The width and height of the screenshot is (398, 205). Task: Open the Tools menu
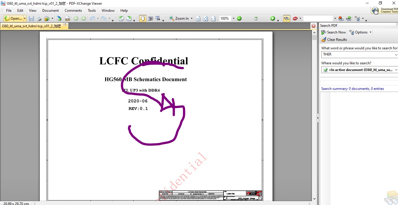tap(92, 10)
